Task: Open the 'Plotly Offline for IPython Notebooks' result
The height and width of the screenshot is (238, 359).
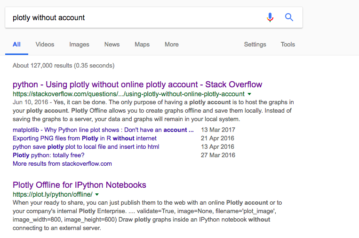Action: (80, 185)
